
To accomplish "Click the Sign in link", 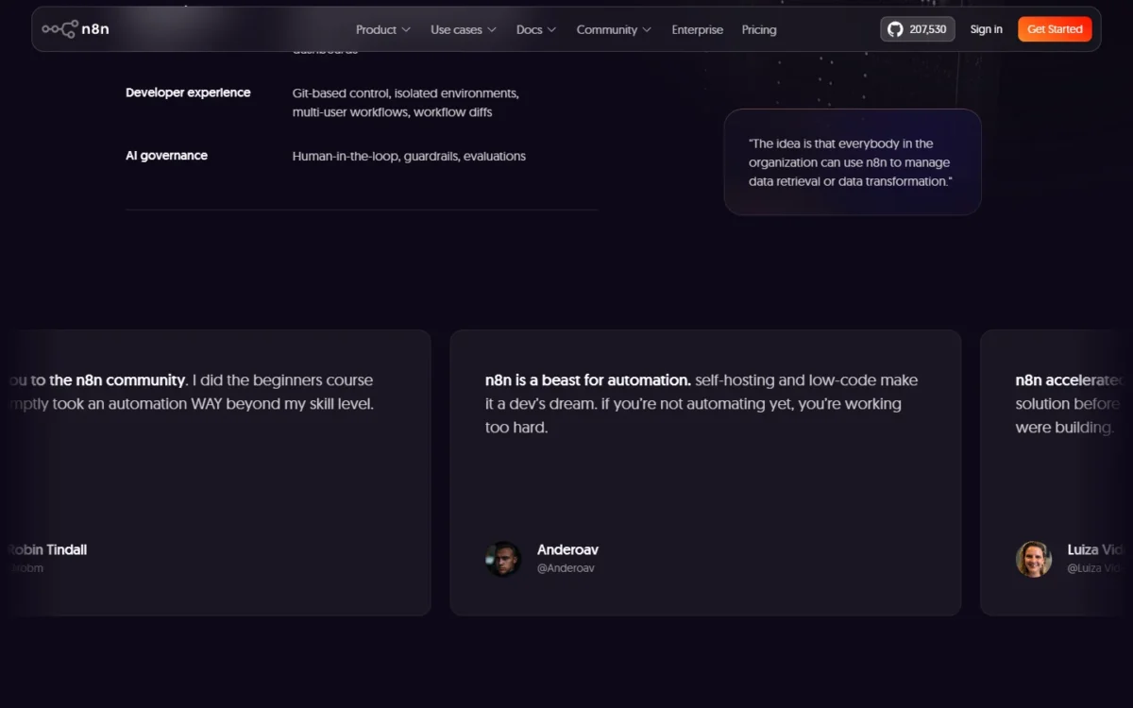I will click(x=987, y=29).
